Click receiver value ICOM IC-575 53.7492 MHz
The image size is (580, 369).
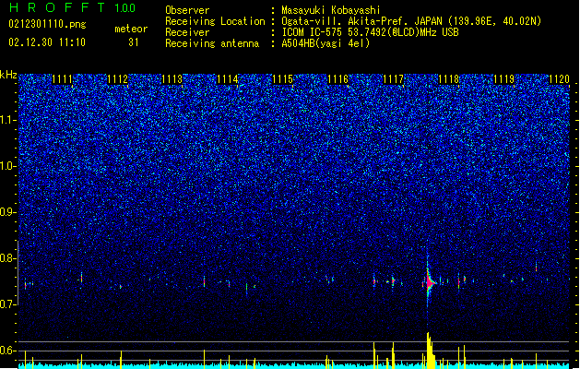[370, 32]
